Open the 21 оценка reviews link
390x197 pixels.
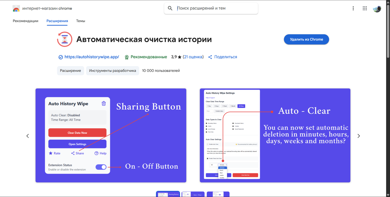193,57
